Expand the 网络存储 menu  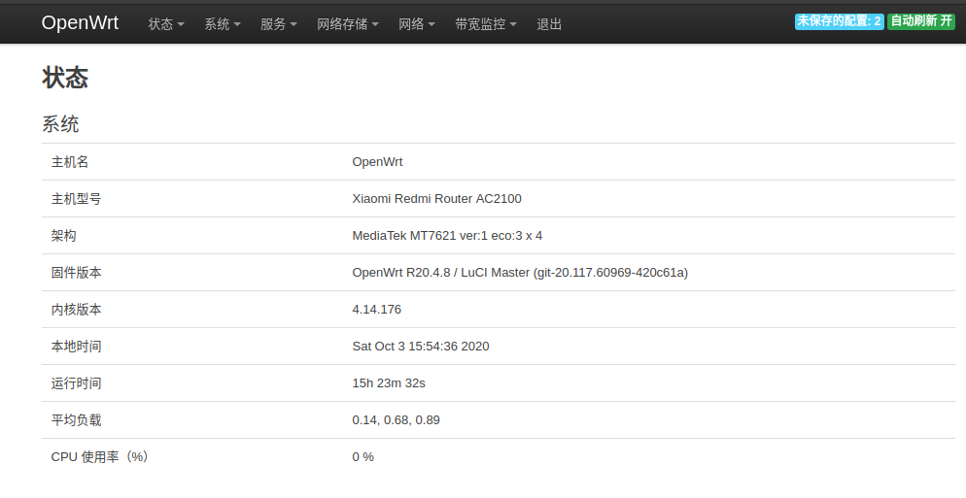(347, 24)
